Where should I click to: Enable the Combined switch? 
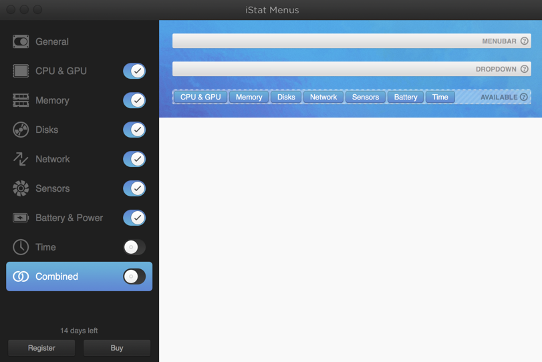(134, 277)
